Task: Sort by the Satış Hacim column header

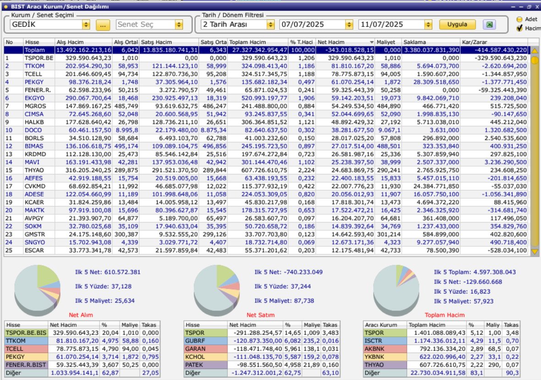Action: pos(169,42)
